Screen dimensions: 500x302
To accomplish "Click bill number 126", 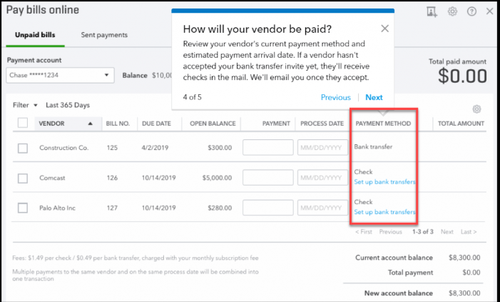I will [x=112, y=178].
